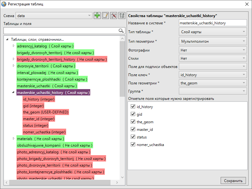
Task: Disable the nomer_uchastka field checkbox
Action: [133, 145]
